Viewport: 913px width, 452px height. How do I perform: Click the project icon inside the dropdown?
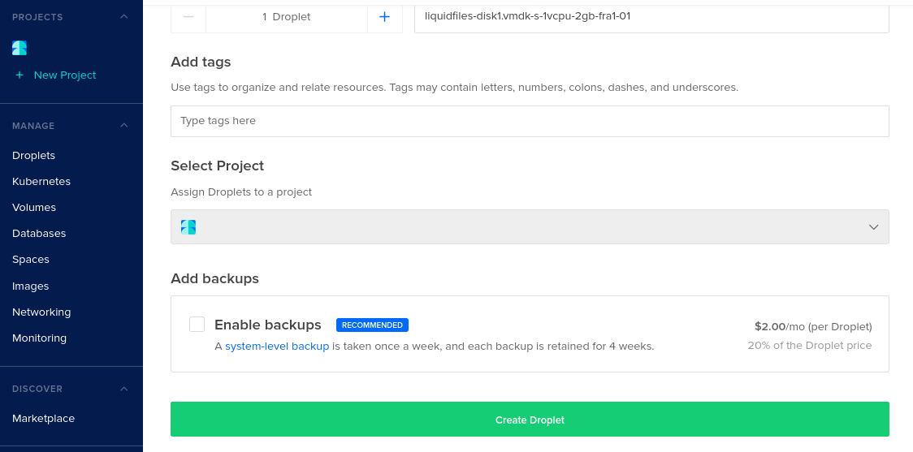coord(188,227)
